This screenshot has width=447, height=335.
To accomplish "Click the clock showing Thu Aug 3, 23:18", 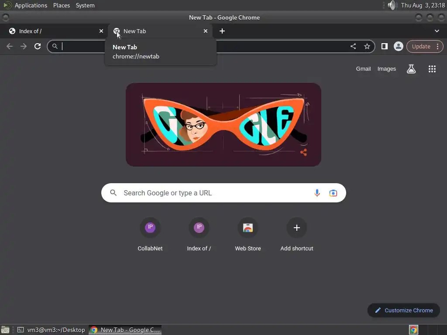I will [x=423, y=5].
